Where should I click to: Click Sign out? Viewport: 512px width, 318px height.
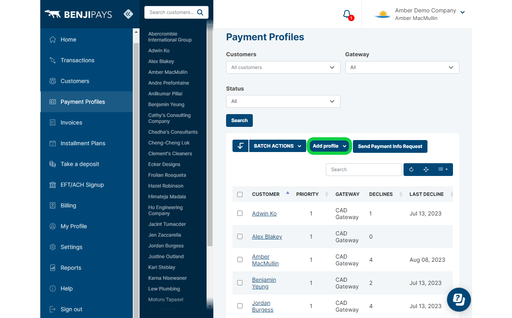click(x=87, y=309)
